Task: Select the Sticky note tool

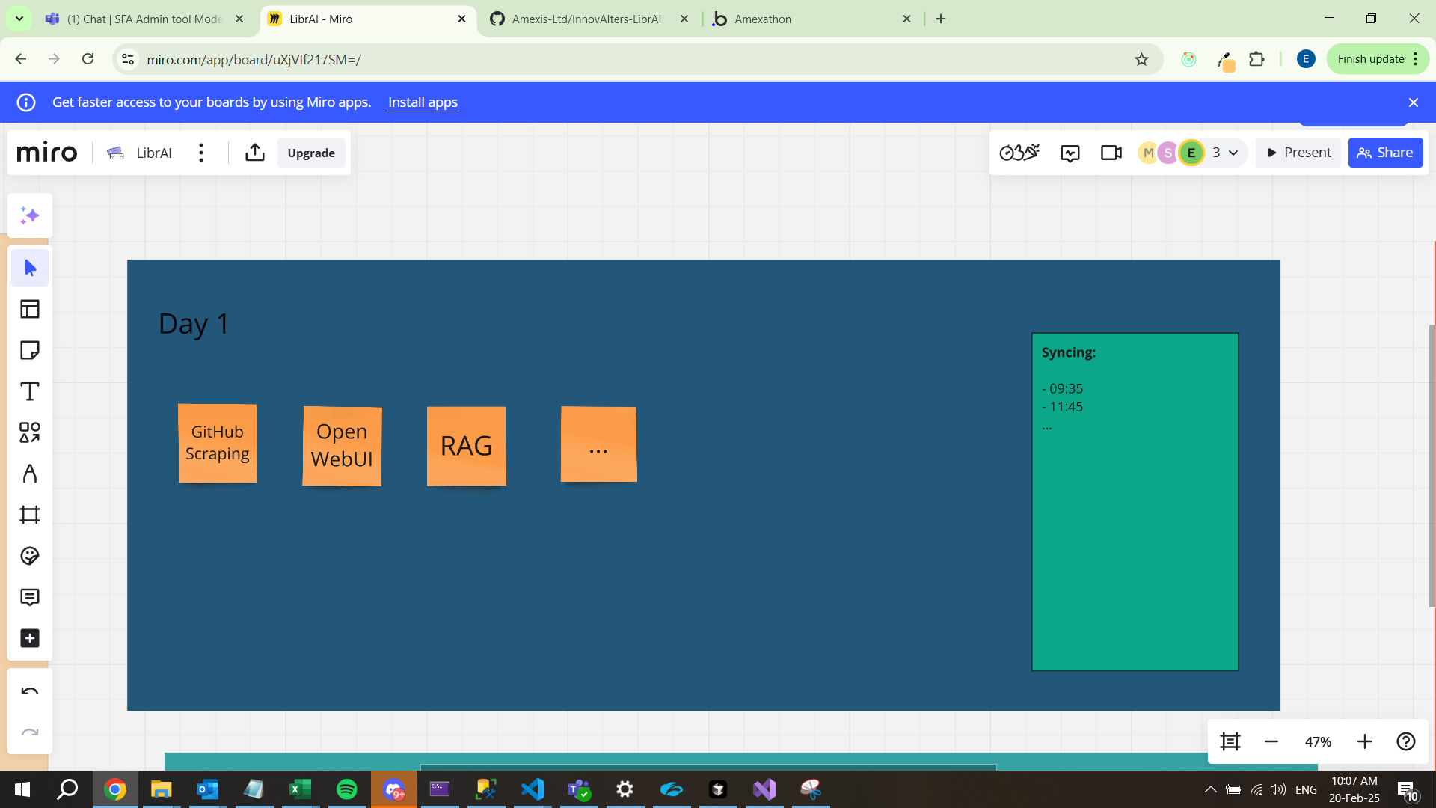Action: [30, 350]
